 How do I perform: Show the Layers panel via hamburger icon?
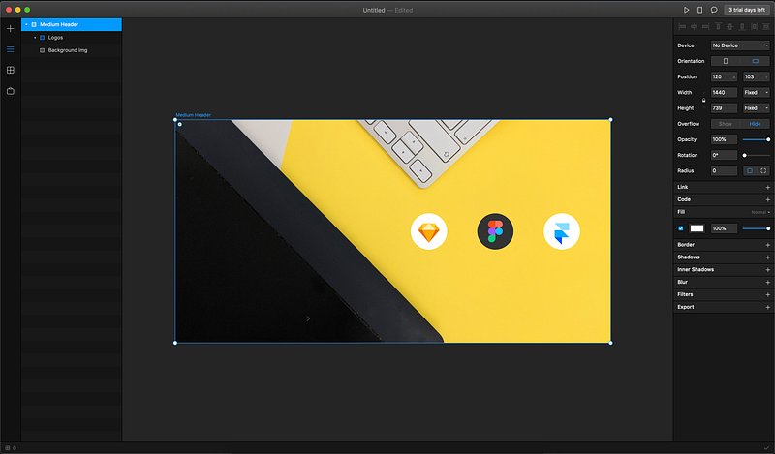tap(11, 49)
